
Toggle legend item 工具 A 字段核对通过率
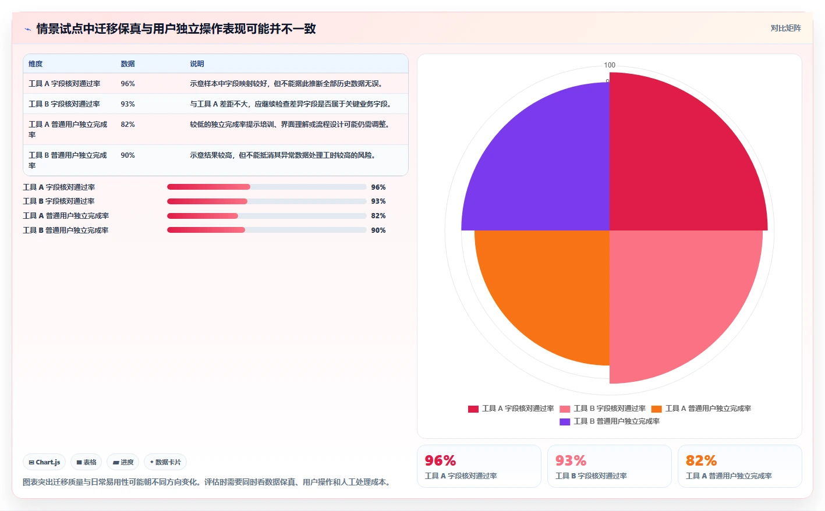click(511, 409)
